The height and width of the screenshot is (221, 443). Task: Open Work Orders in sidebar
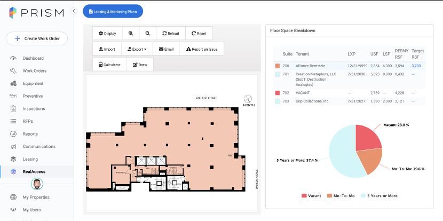(x=35, y=70)
